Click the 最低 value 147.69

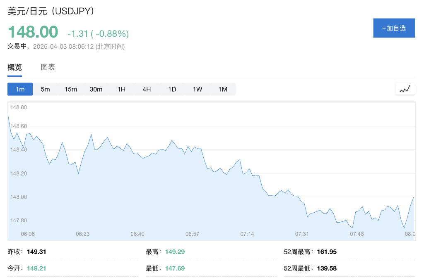(175, 268)
